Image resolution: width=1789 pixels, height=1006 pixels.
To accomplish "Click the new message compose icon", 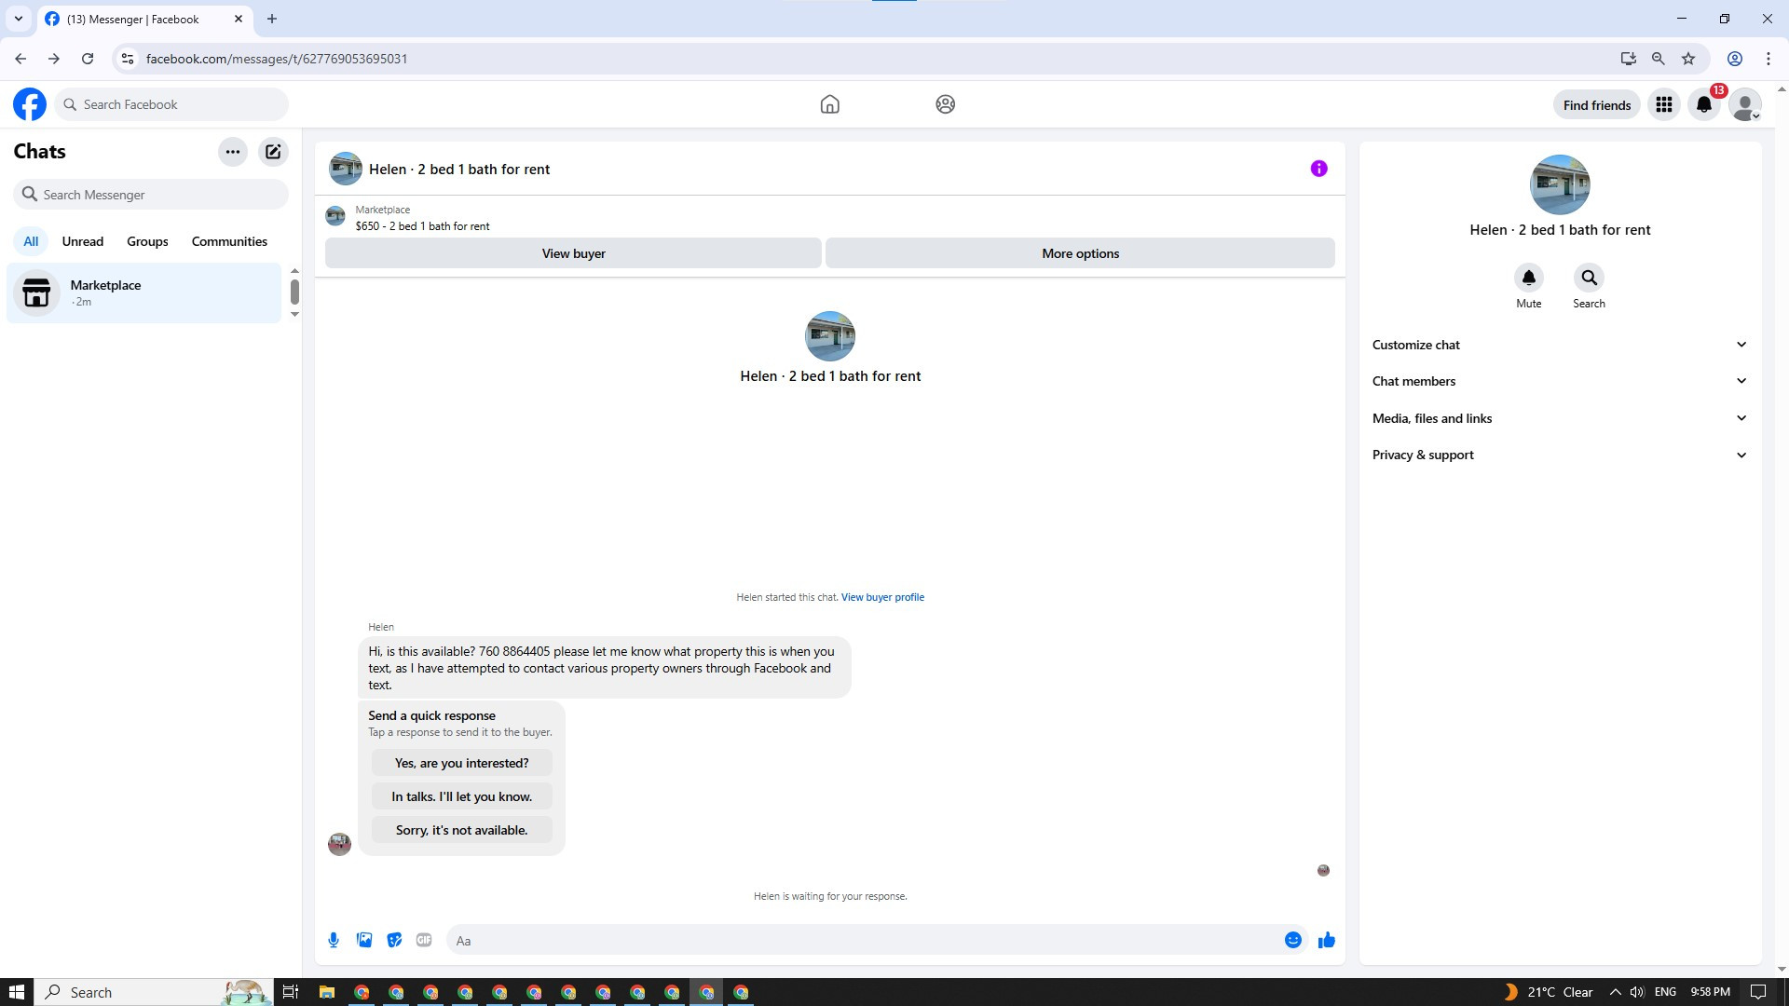I will [x=273, y=152].
